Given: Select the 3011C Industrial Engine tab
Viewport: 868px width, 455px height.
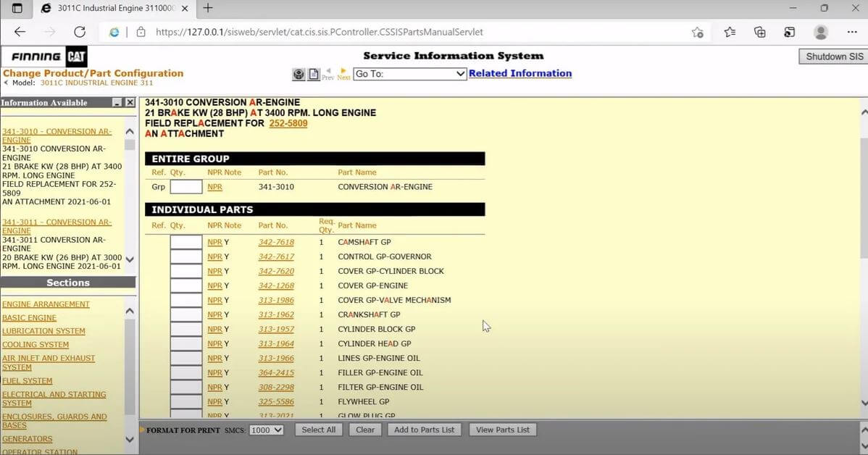Looking at the screenshot, I should [x=109, y=8].
